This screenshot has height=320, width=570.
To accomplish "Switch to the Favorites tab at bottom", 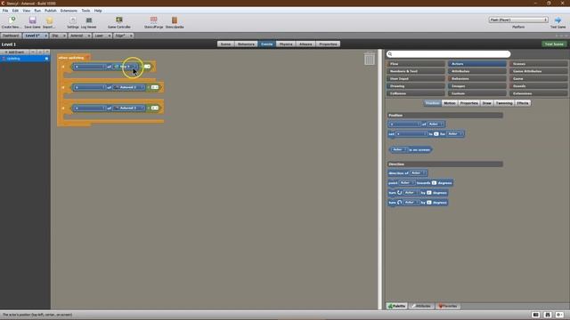I will click(448, 306).
